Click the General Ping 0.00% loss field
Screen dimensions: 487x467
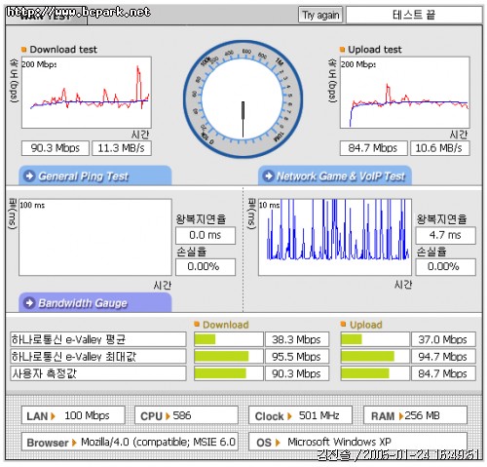click(206, 267)
